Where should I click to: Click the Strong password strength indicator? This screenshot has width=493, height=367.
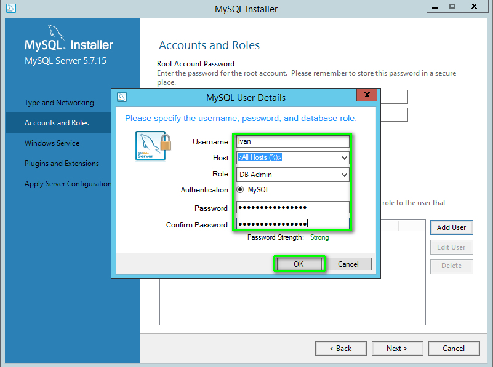(319, 237)
